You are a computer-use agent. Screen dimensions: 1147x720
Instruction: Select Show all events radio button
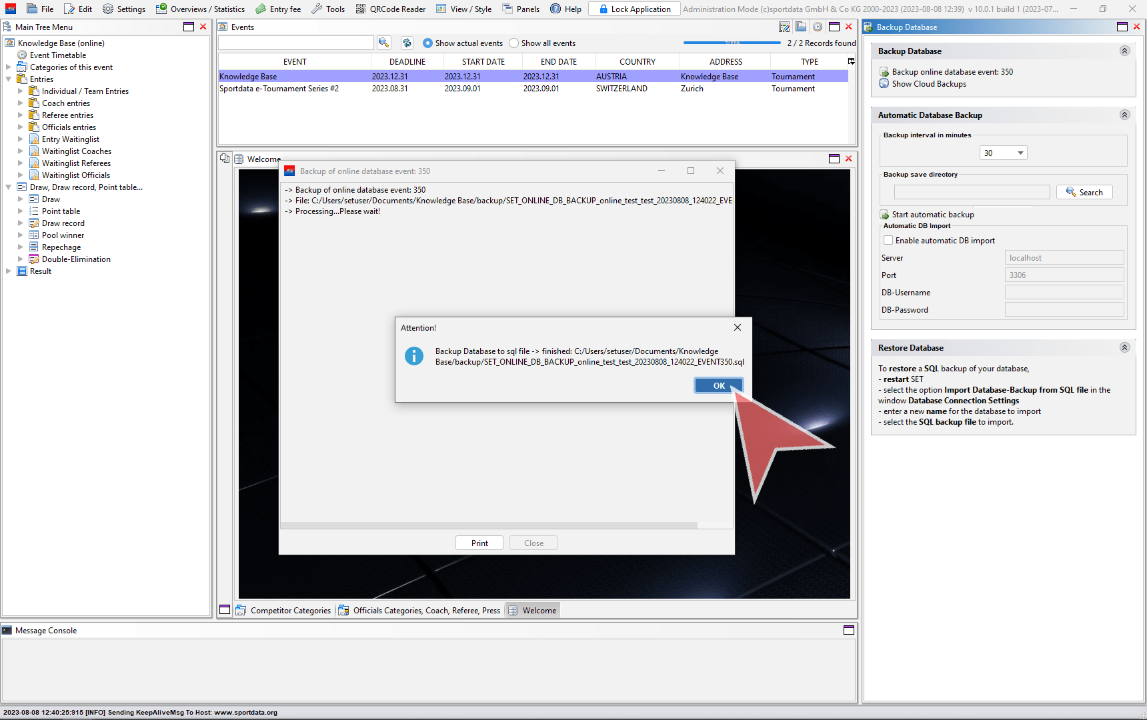[x=513, y=43]
